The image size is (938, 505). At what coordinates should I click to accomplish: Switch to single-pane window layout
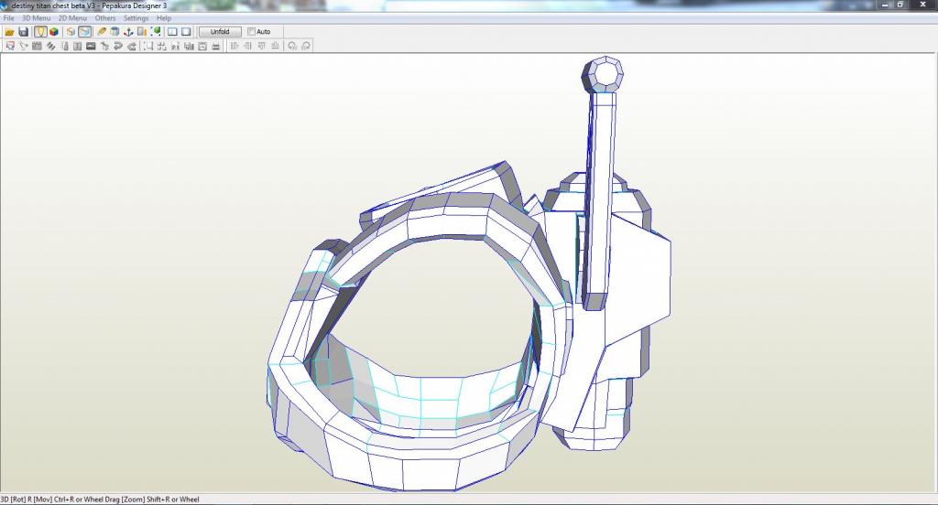[x=186, y=32]
